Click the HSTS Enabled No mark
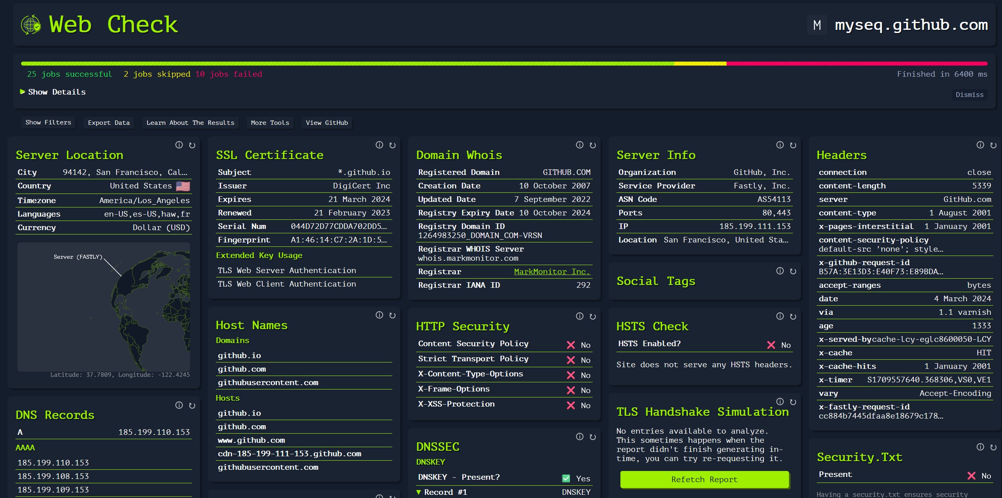This screenshot has height=498, width=1002. pyautogui.click(x=771, y=345)
